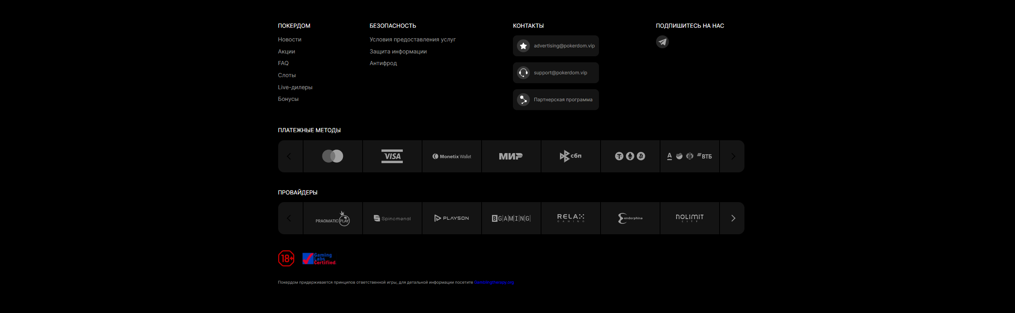
Task: Open the Endorphina provider logo
Action: (630, 218)
